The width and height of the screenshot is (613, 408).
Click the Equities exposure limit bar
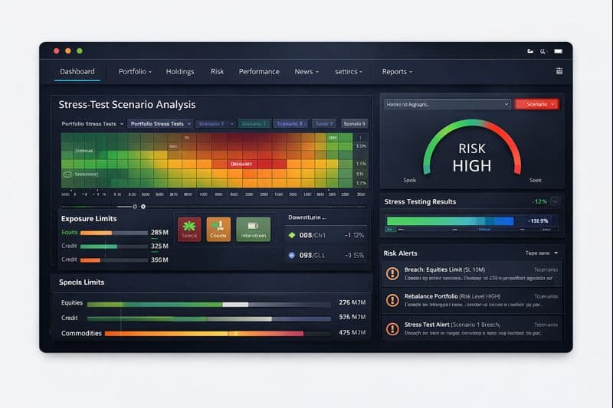point(113,233)
